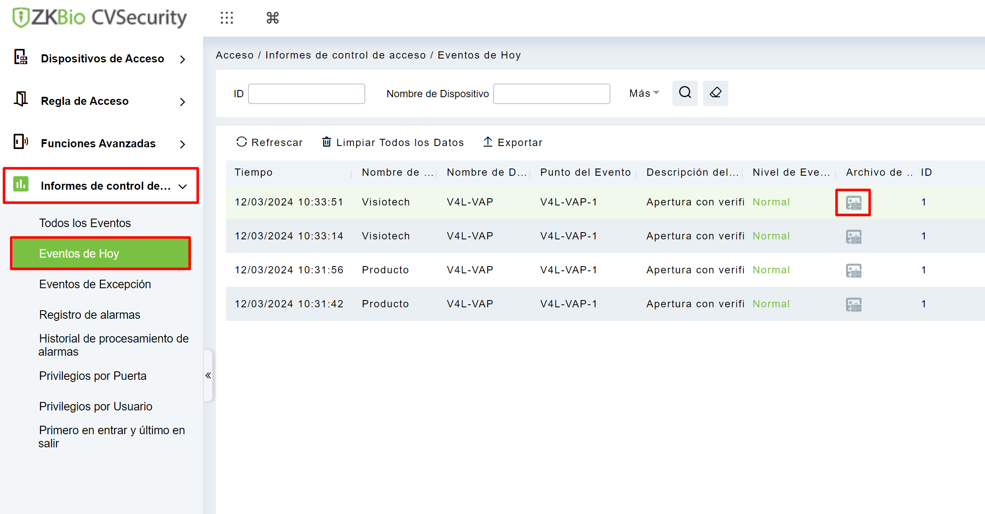Open Eventos de Excepción report

pyautogui.click(x=95, y=284)
